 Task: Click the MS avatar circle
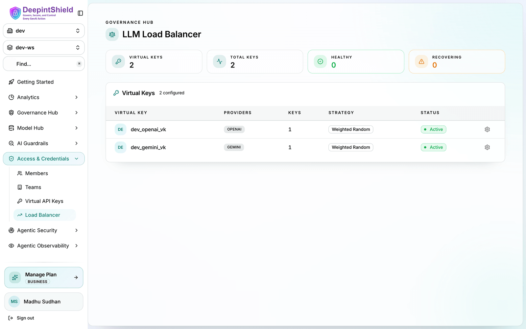(14, 302)
